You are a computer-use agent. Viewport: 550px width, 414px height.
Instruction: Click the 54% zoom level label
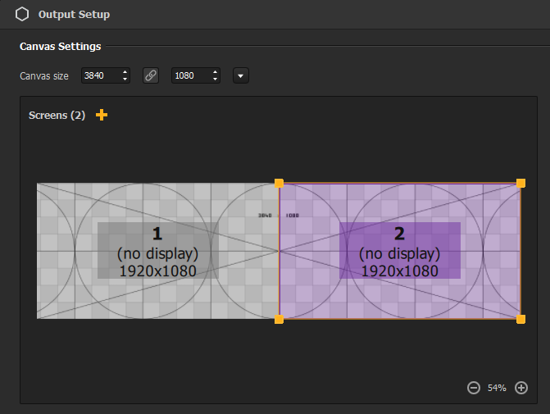497,388
